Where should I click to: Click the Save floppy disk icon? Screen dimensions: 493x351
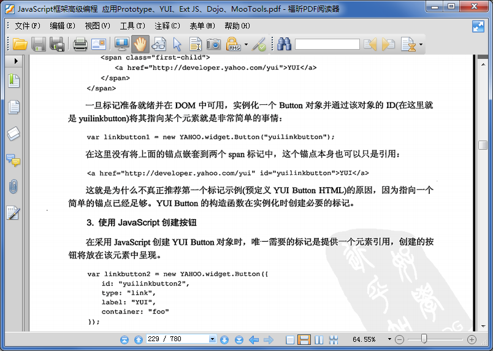click(x=39, y=44)
